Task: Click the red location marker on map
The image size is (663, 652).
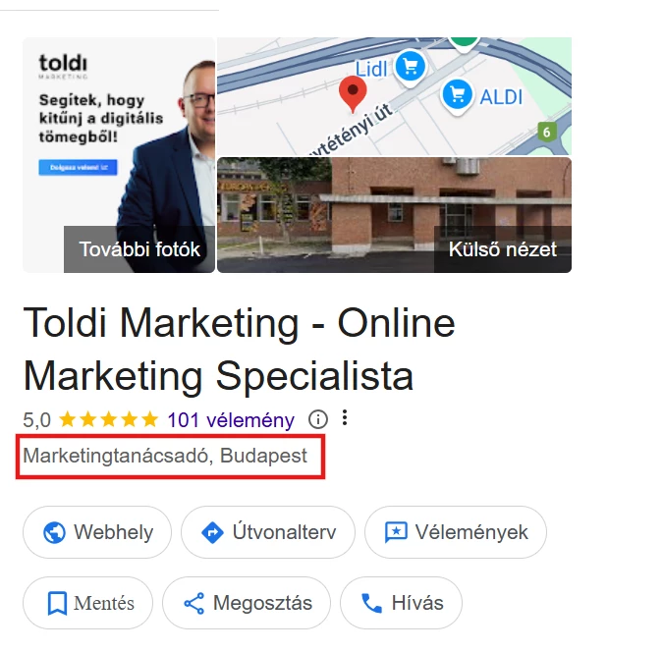Action: click(353, 94)
